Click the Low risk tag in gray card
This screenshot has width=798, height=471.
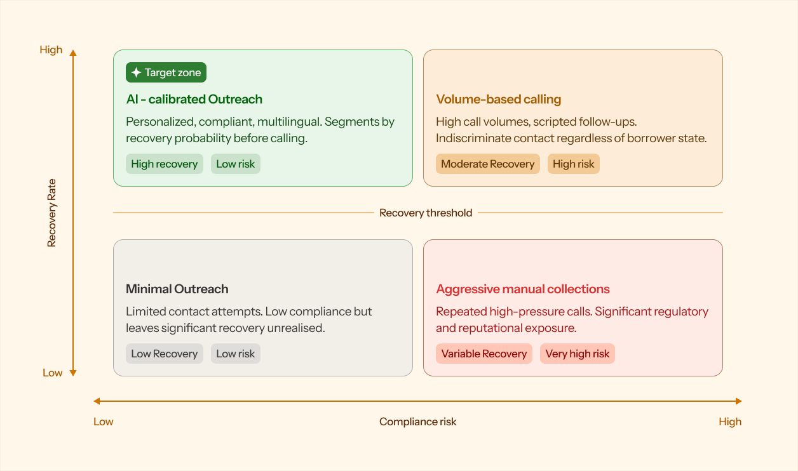tap(236, 354)
